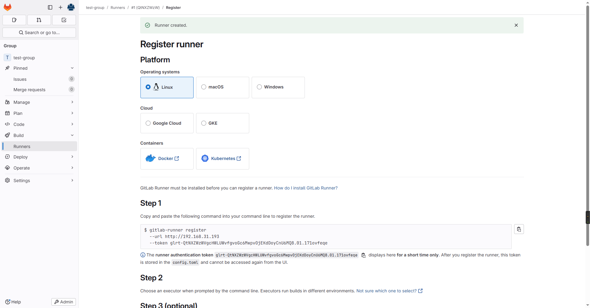Select the GKE radio button
The height and width of the screenshot is (308, 590).
click(204, 123)
